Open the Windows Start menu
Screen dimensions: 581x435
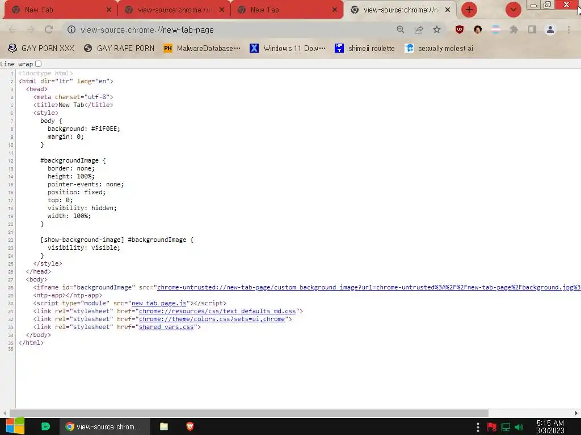[x=15, y=427]
